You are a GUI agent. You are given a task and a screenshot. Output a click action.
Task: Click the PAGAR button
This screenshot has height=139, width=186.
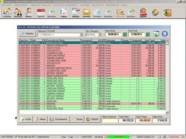92,119
